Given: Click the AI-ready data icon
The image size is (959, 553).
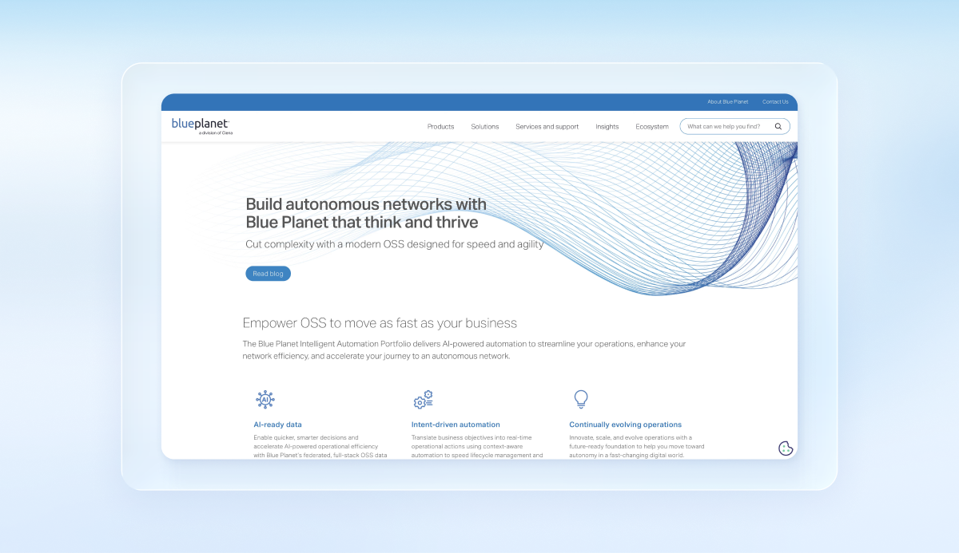Looking at the screenshot, I should click(x=265, y=400).
